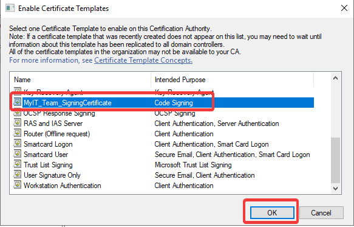Click the scrollbar down arrow
The height and width of the screenshot is (227, 354).
coord(336,188)
